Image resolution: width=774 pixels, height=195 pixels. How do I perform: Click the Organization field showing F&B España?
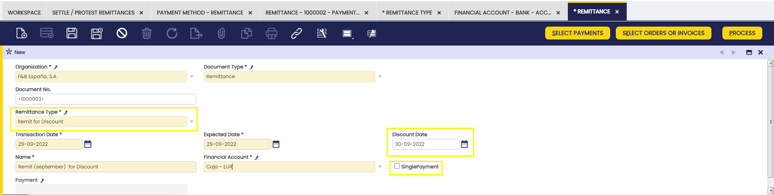point(101,77)
